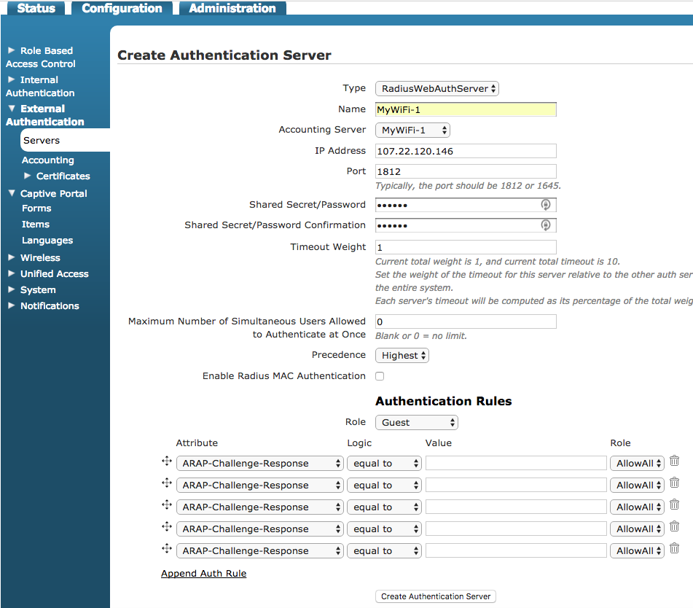Viewport: 693px width, 608px height.
Task: Open the Accounting Server dropdown
Action: [412, 130]
